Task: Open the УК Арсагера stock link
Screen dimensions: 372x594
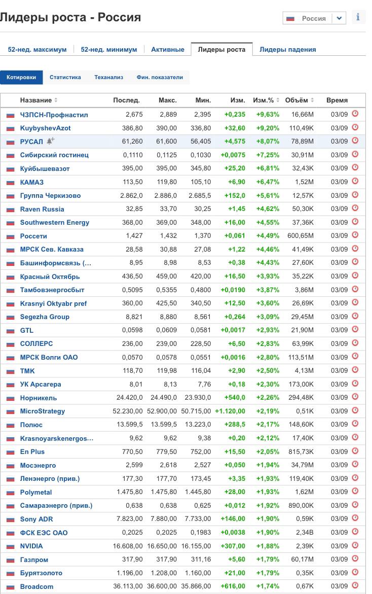Action: [41, 384]
